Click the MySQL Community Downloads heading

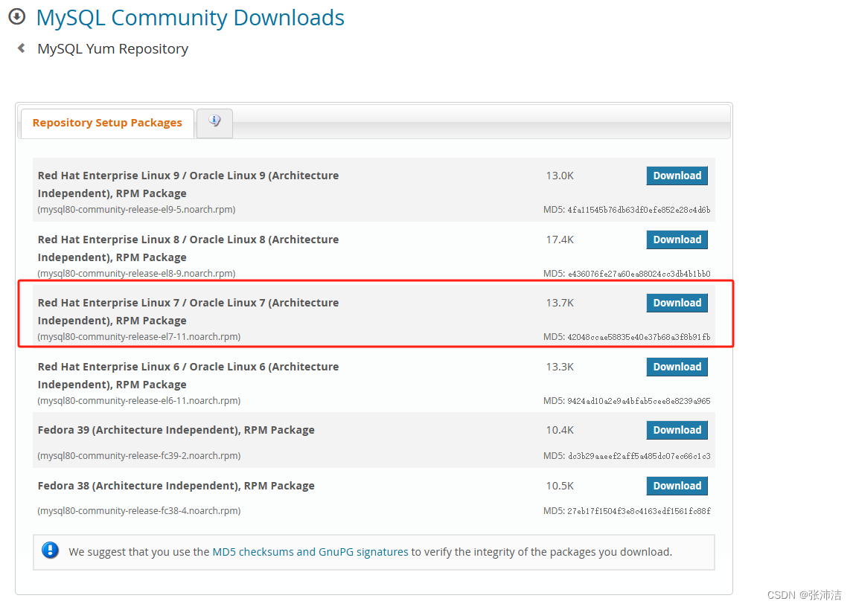click(190, 18)
